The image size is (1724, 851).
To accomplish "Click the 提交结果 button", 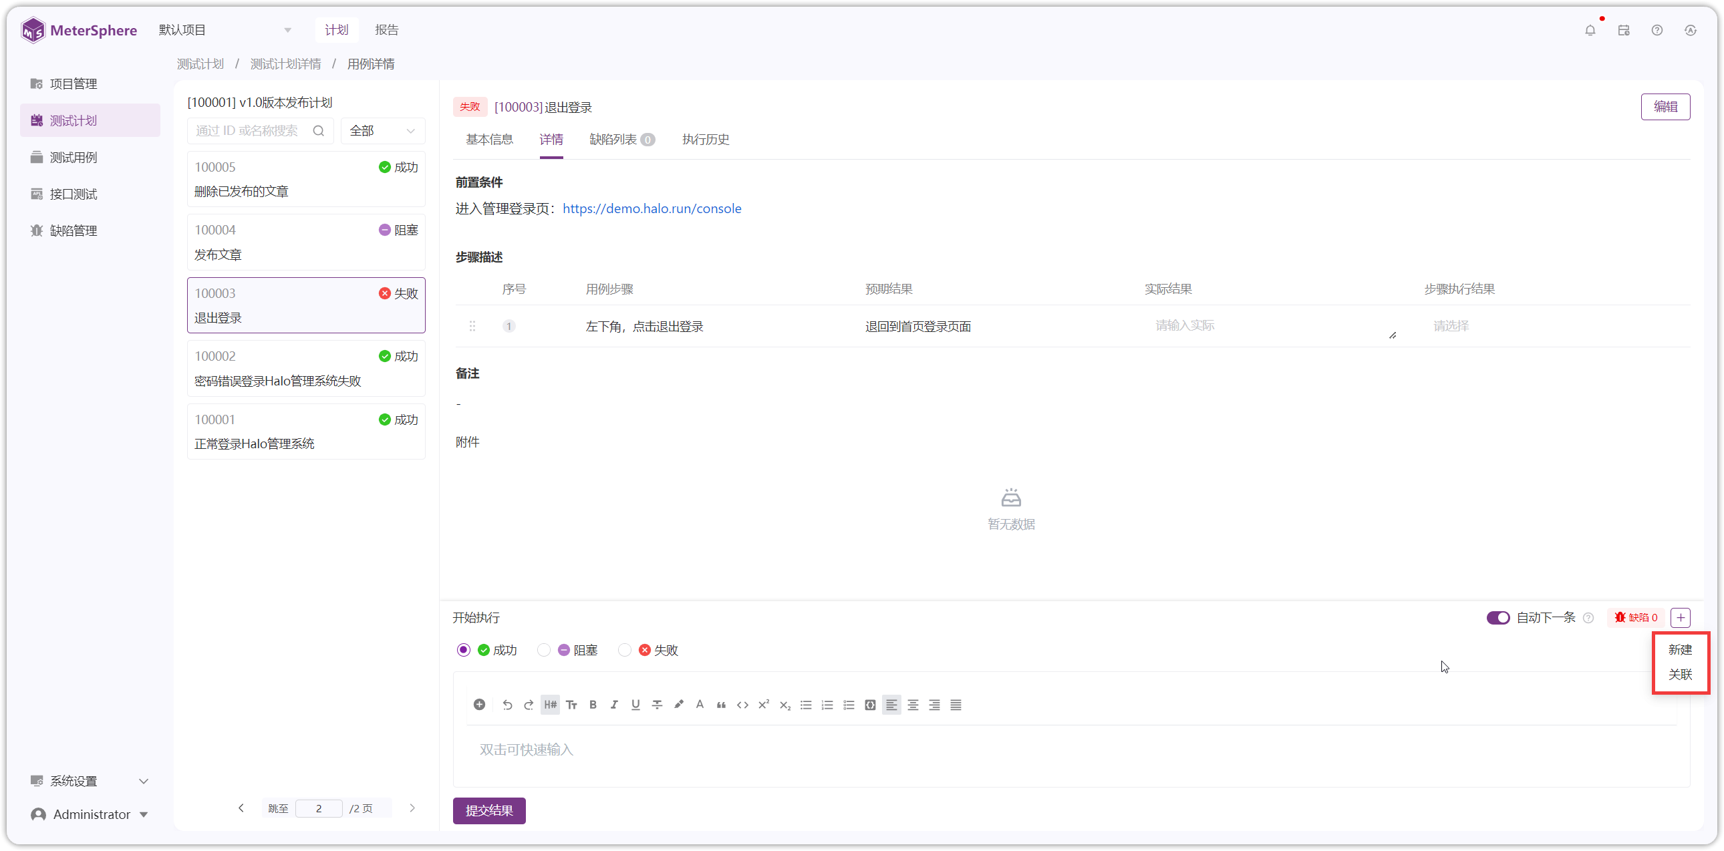I will (489, 811).
